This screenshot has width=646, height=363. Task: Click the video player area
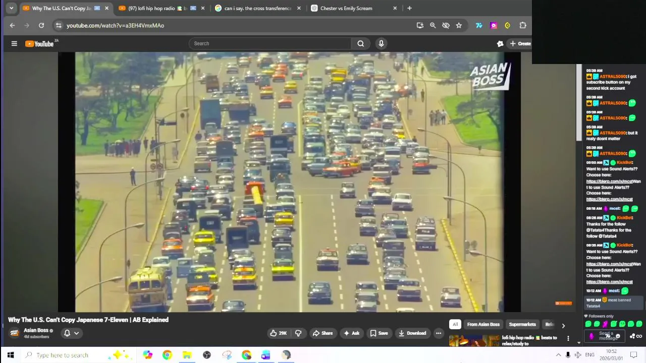(x=289, y=182)
